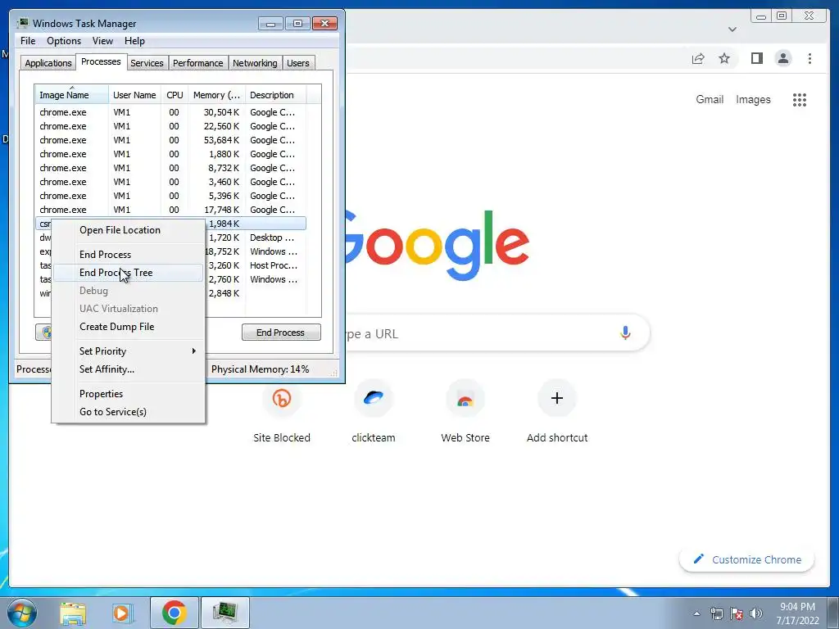Show hidden system tray icons
This screenshot has width=839, height=629.
click(x=696, y=613)
